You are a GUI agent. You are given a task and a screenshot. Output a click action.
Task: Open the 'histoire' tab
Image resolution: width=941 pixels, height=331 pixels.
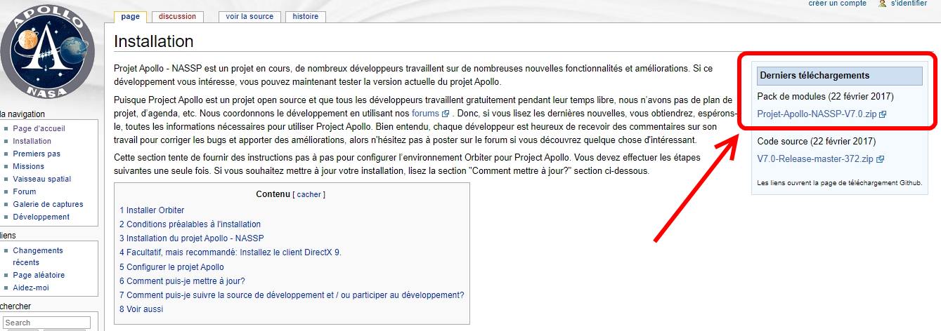(305, 16)
